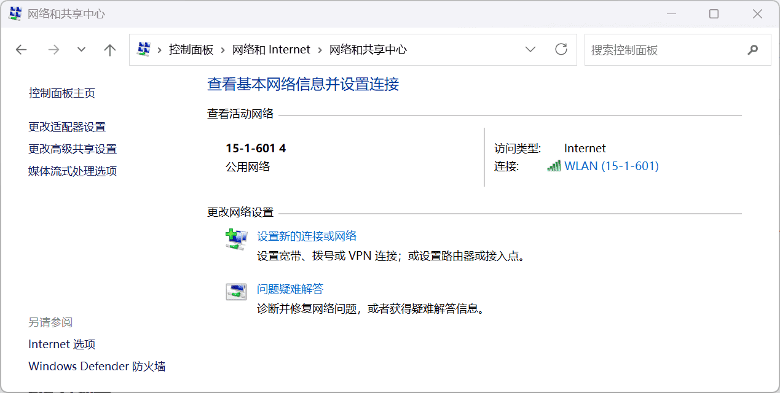780x393 pixels.
Task: Click the control panel icon in address bar
Action: click(144, 50)
